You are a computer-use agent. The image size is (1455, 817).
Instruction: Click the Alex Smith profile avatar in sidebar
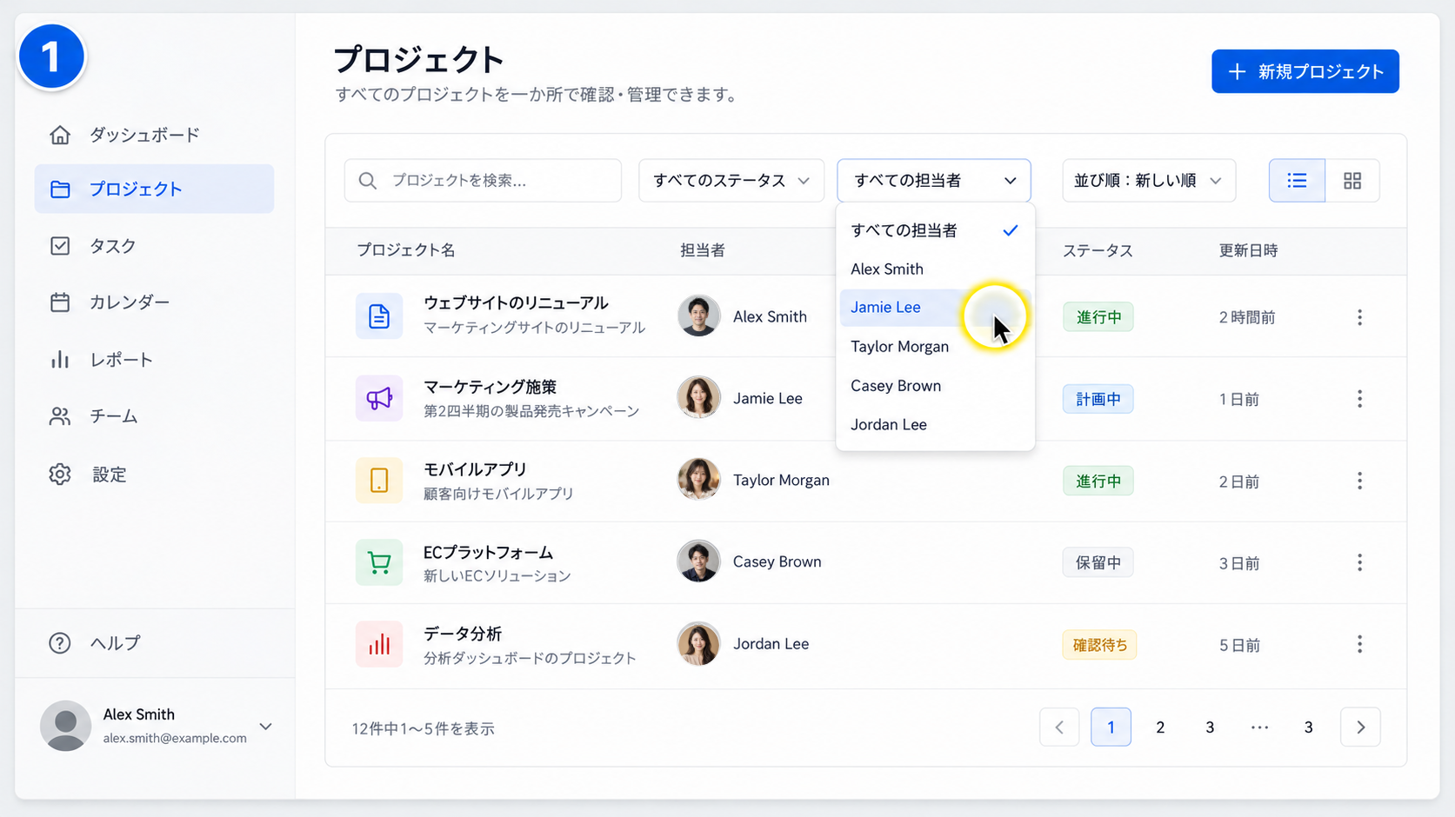click(66, 726)
